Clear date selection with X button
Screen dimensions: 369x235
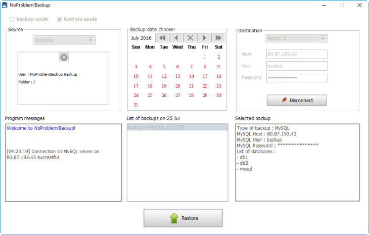click(x=190, y=38)
